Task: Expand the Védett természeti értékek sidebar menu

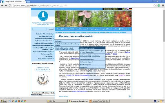Action: tap(44, 41)
